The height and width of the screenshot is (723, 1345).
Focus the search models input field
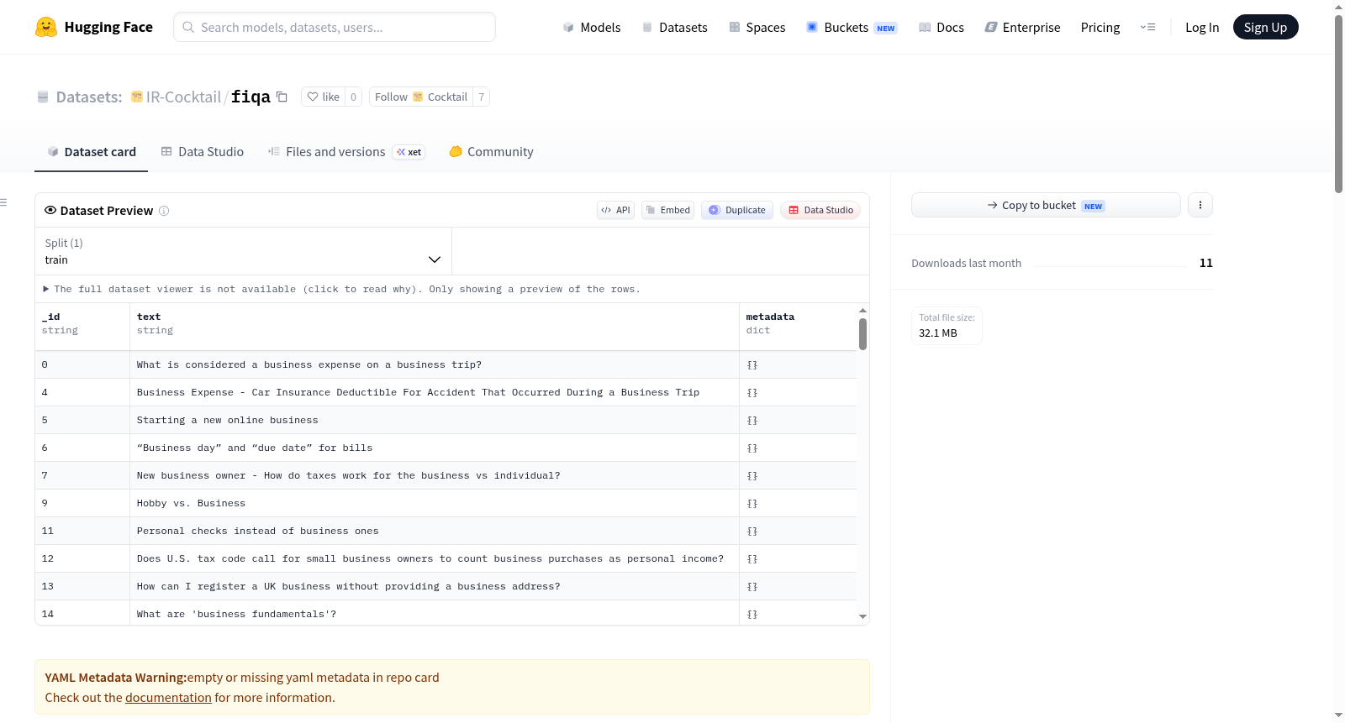tap(335, 27)
